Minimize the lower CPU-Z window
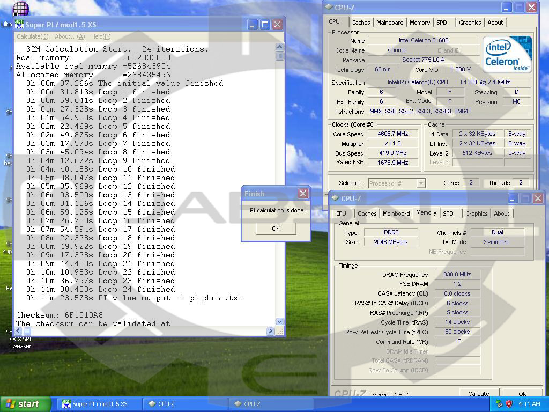 513,198
